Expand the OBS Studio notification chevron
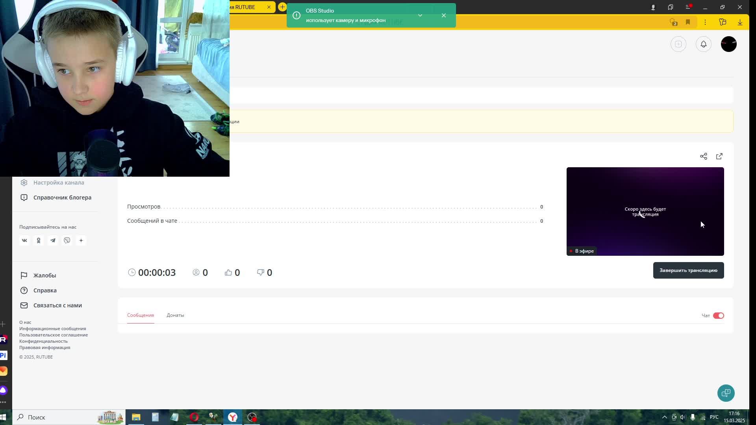The width and height of the screenshot is (756, 425). click(x=420, y=15)
